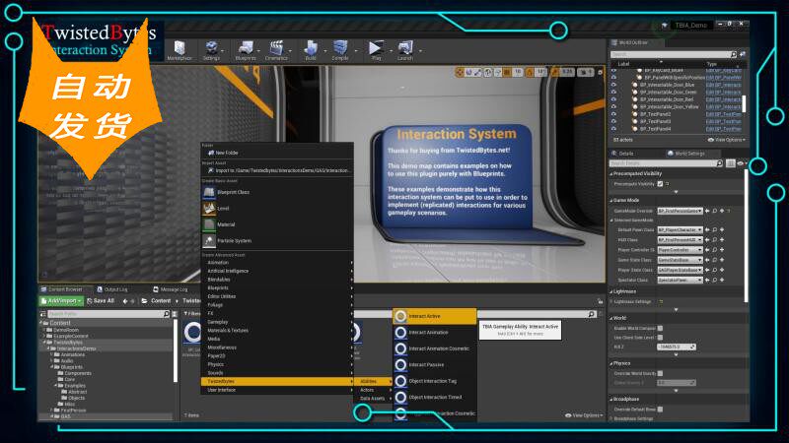This screenshot has height=443, width=789.
Task: Select translate gizmo mode in viewport
Action: coord(460,72)
